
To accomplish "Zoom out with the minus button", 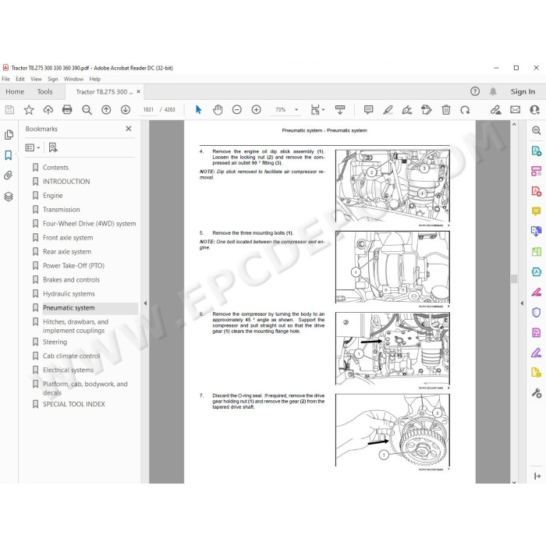I will 237,110.
